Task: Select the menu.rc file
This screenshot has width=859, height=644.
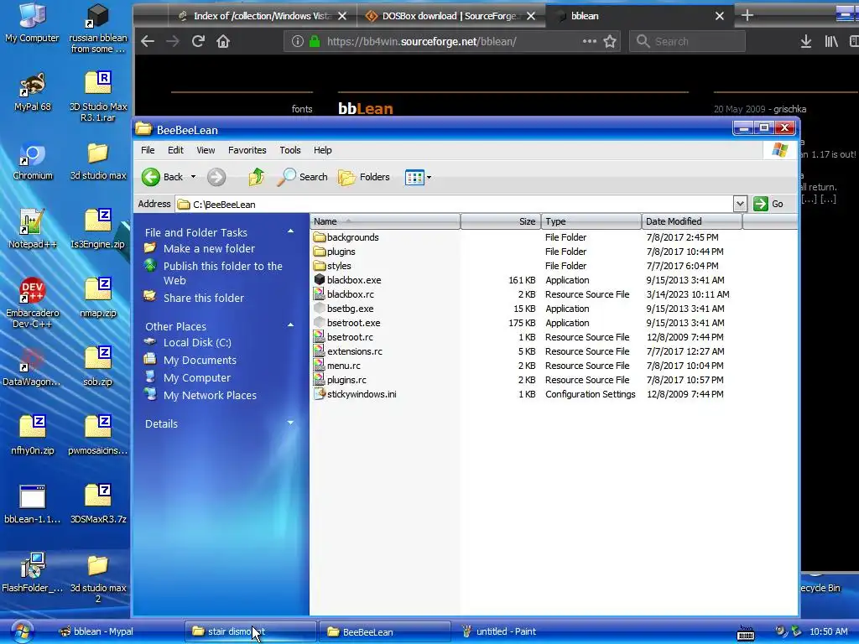Action: 337,366
